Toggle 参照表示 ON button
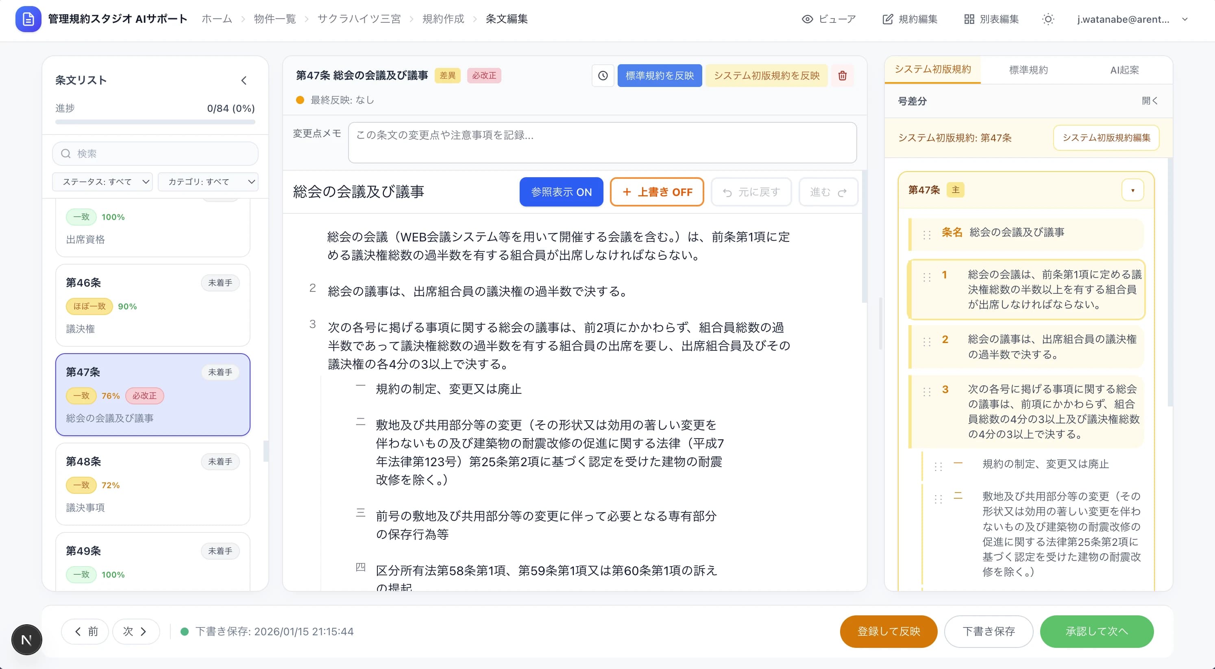Viewport: 1215px width, 669px height. [561, 192]
